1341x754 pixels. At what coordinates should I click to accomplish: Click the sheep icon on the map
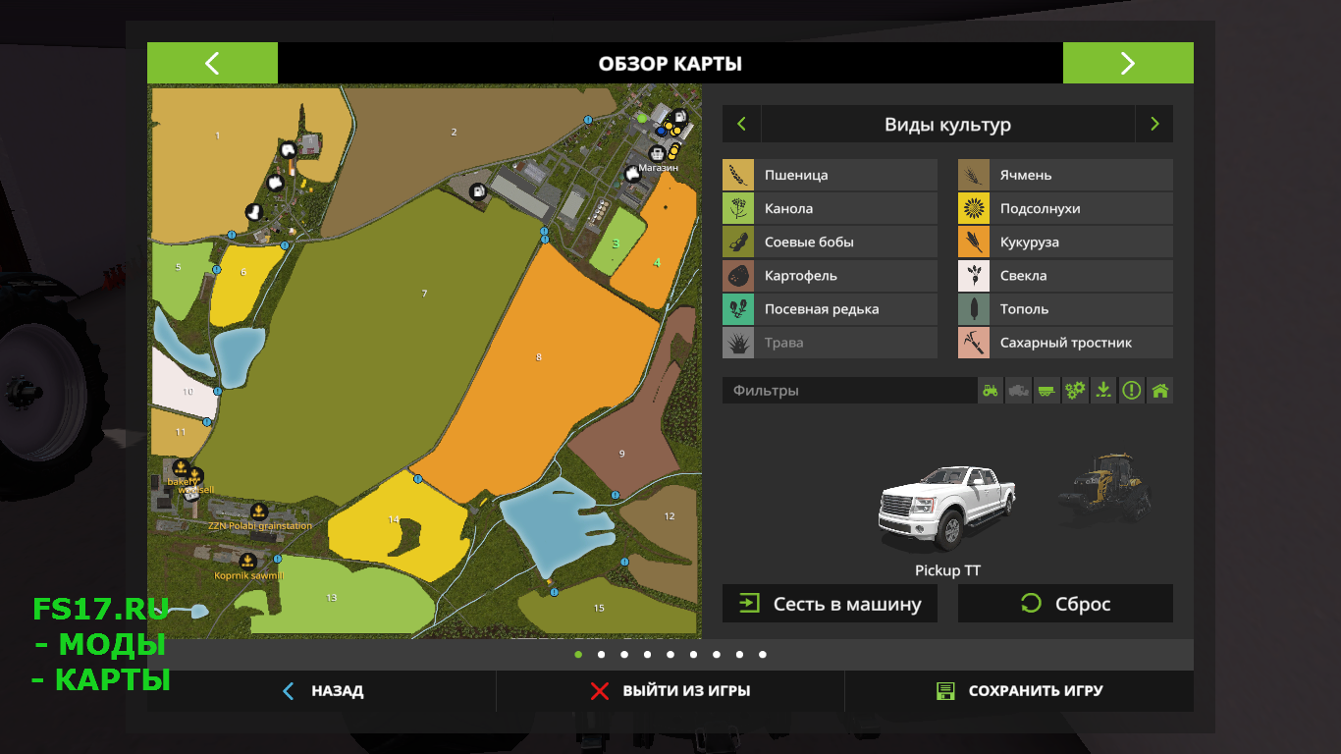[x=288, y=150]
